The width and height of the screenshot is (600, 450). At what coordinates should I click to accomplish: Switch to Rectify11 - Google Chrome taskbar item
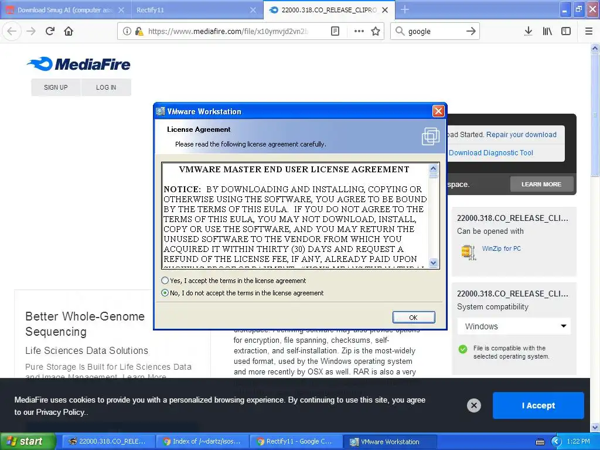(x=296, y=441)
